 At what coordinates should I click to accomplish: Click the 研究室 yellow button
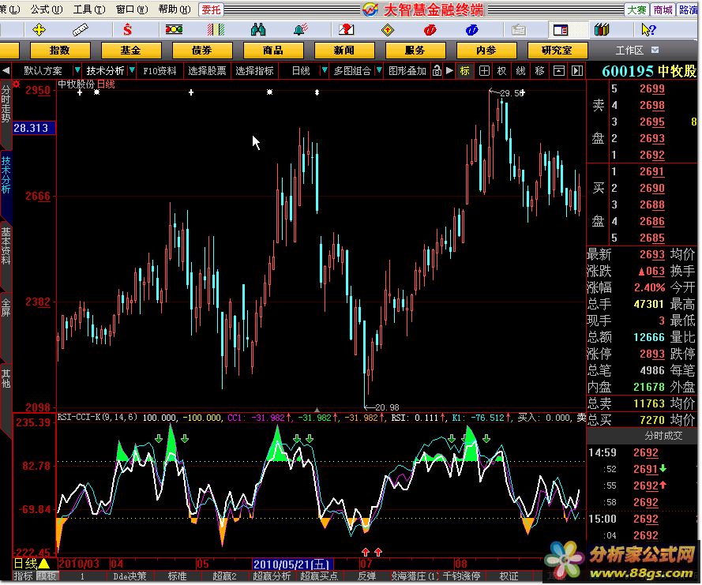pyautogui.click(x=557, y=50)
